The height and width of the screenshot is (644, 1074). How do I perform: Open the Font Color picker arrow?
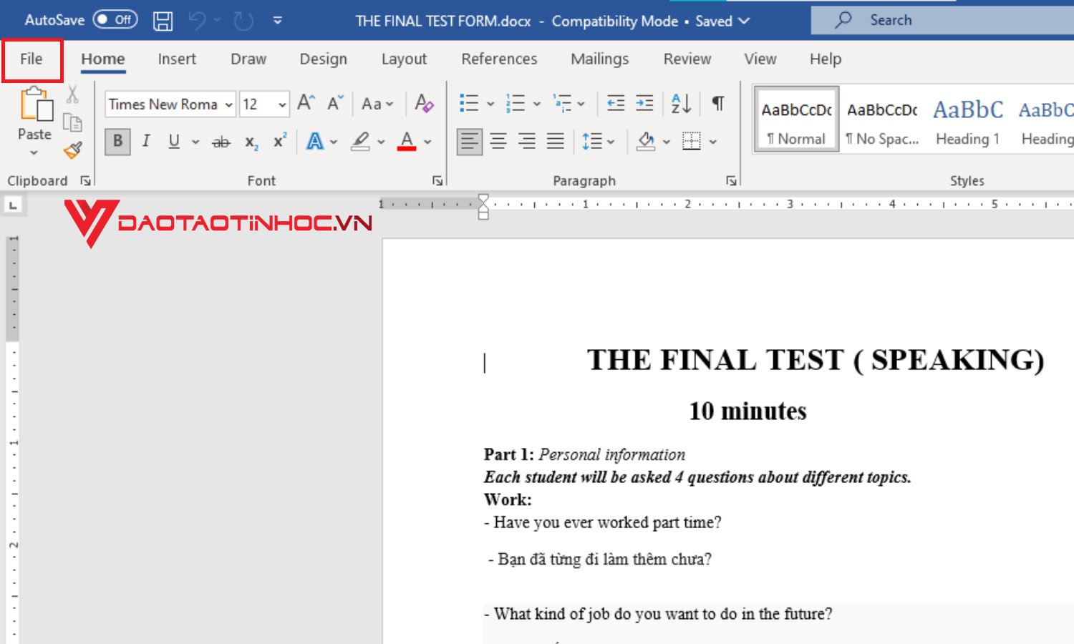tap(426, 141)
